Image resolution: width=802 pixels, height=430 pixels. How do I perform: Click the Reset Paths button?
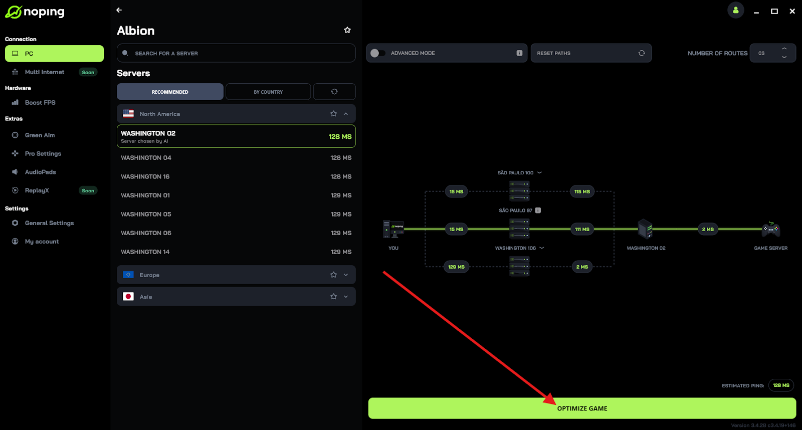(x=591, y=53)
